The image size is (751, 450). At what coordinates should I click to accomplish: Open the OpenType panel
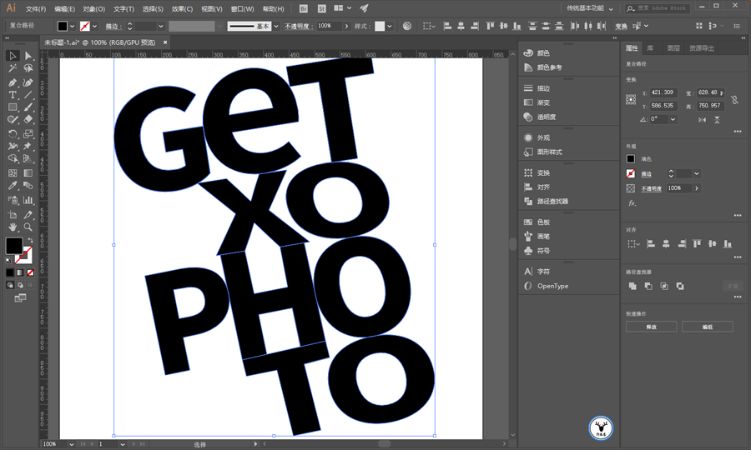point(552,286)
